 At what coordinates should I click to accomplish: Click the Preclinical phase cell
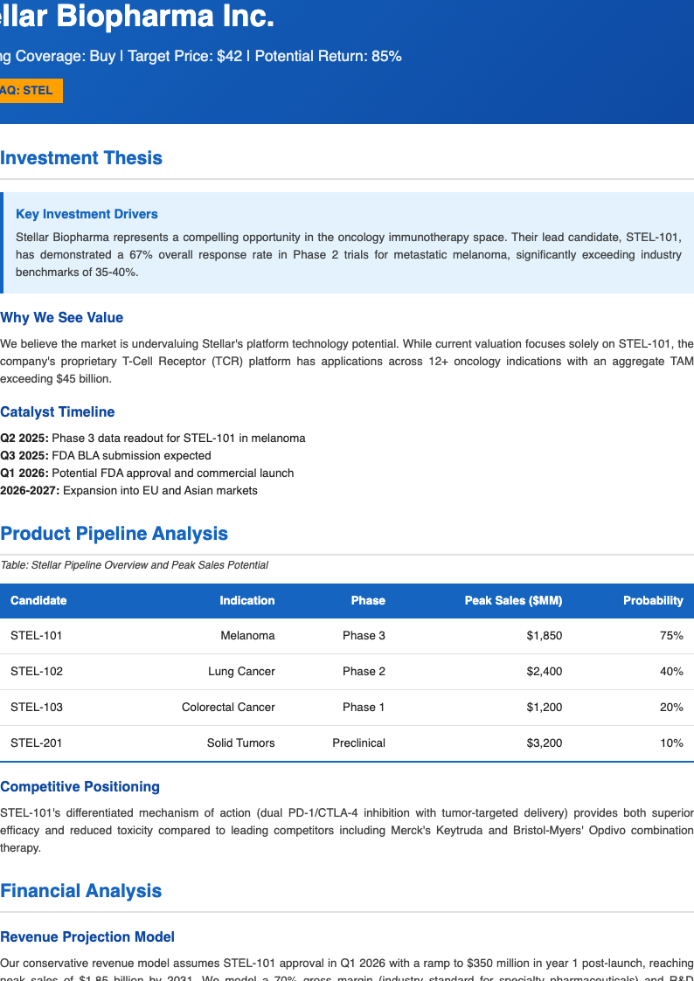pos(358,743)
